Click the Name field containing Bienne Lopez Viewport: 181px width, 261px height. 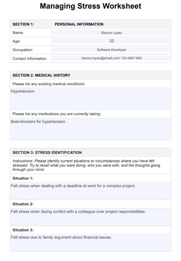click(112, 33)
